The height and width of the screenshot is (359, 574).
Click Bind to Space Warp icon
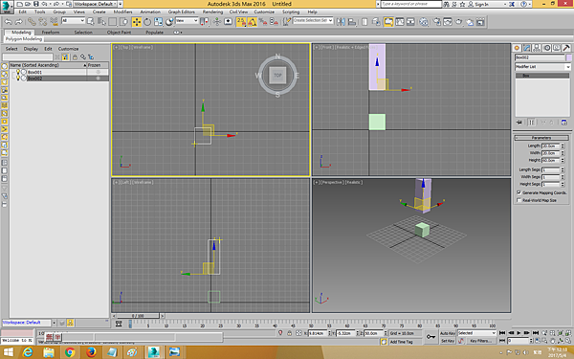(x=54, y=22)
